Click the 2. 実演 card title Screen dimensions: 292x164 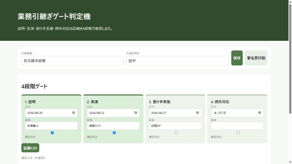click(92, 102)
